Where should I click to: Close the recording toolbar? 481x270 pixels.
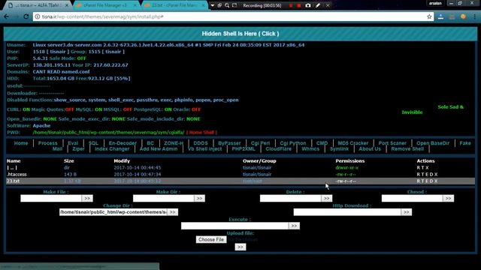pos(328,5)
